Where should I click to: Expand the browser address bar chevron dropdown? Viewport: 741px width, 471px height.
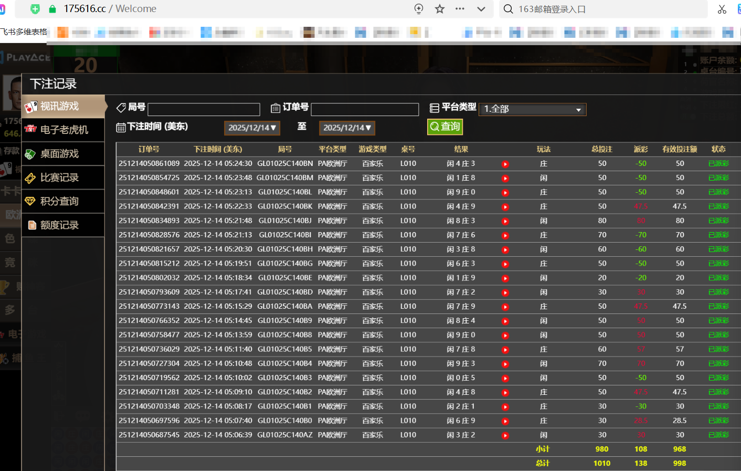481,9
